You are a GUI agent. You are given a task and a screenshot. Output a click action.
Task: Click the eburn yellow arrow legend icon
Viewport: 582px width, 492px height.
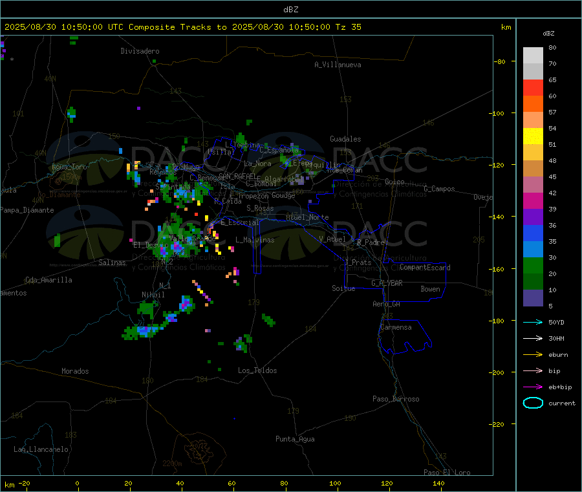pos(533,355)
